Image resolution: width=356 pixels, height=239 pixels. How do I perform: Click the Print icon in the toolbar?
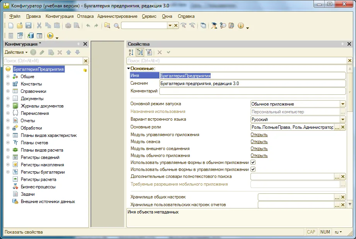(68, 26)
